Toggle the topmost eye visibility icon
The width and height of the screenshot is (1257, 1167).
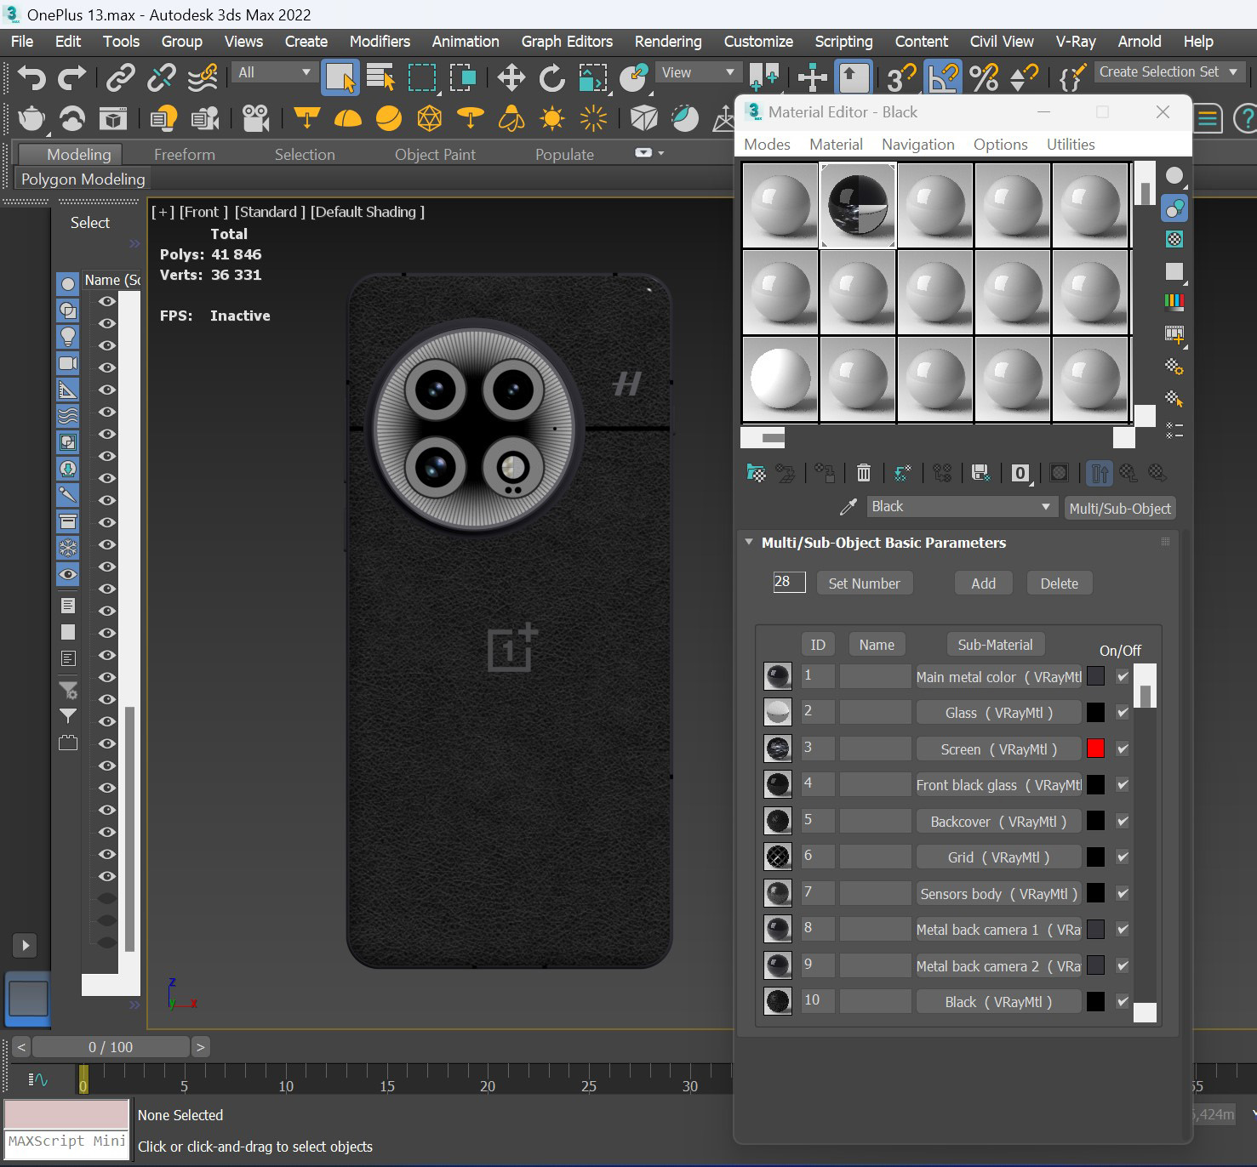[107, 301]
